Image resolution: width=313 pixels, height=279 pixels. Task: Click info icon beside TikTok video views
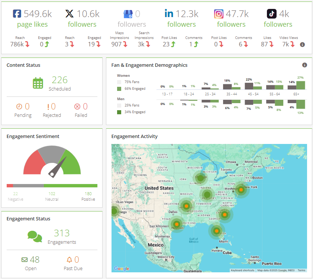click(302, 45)
